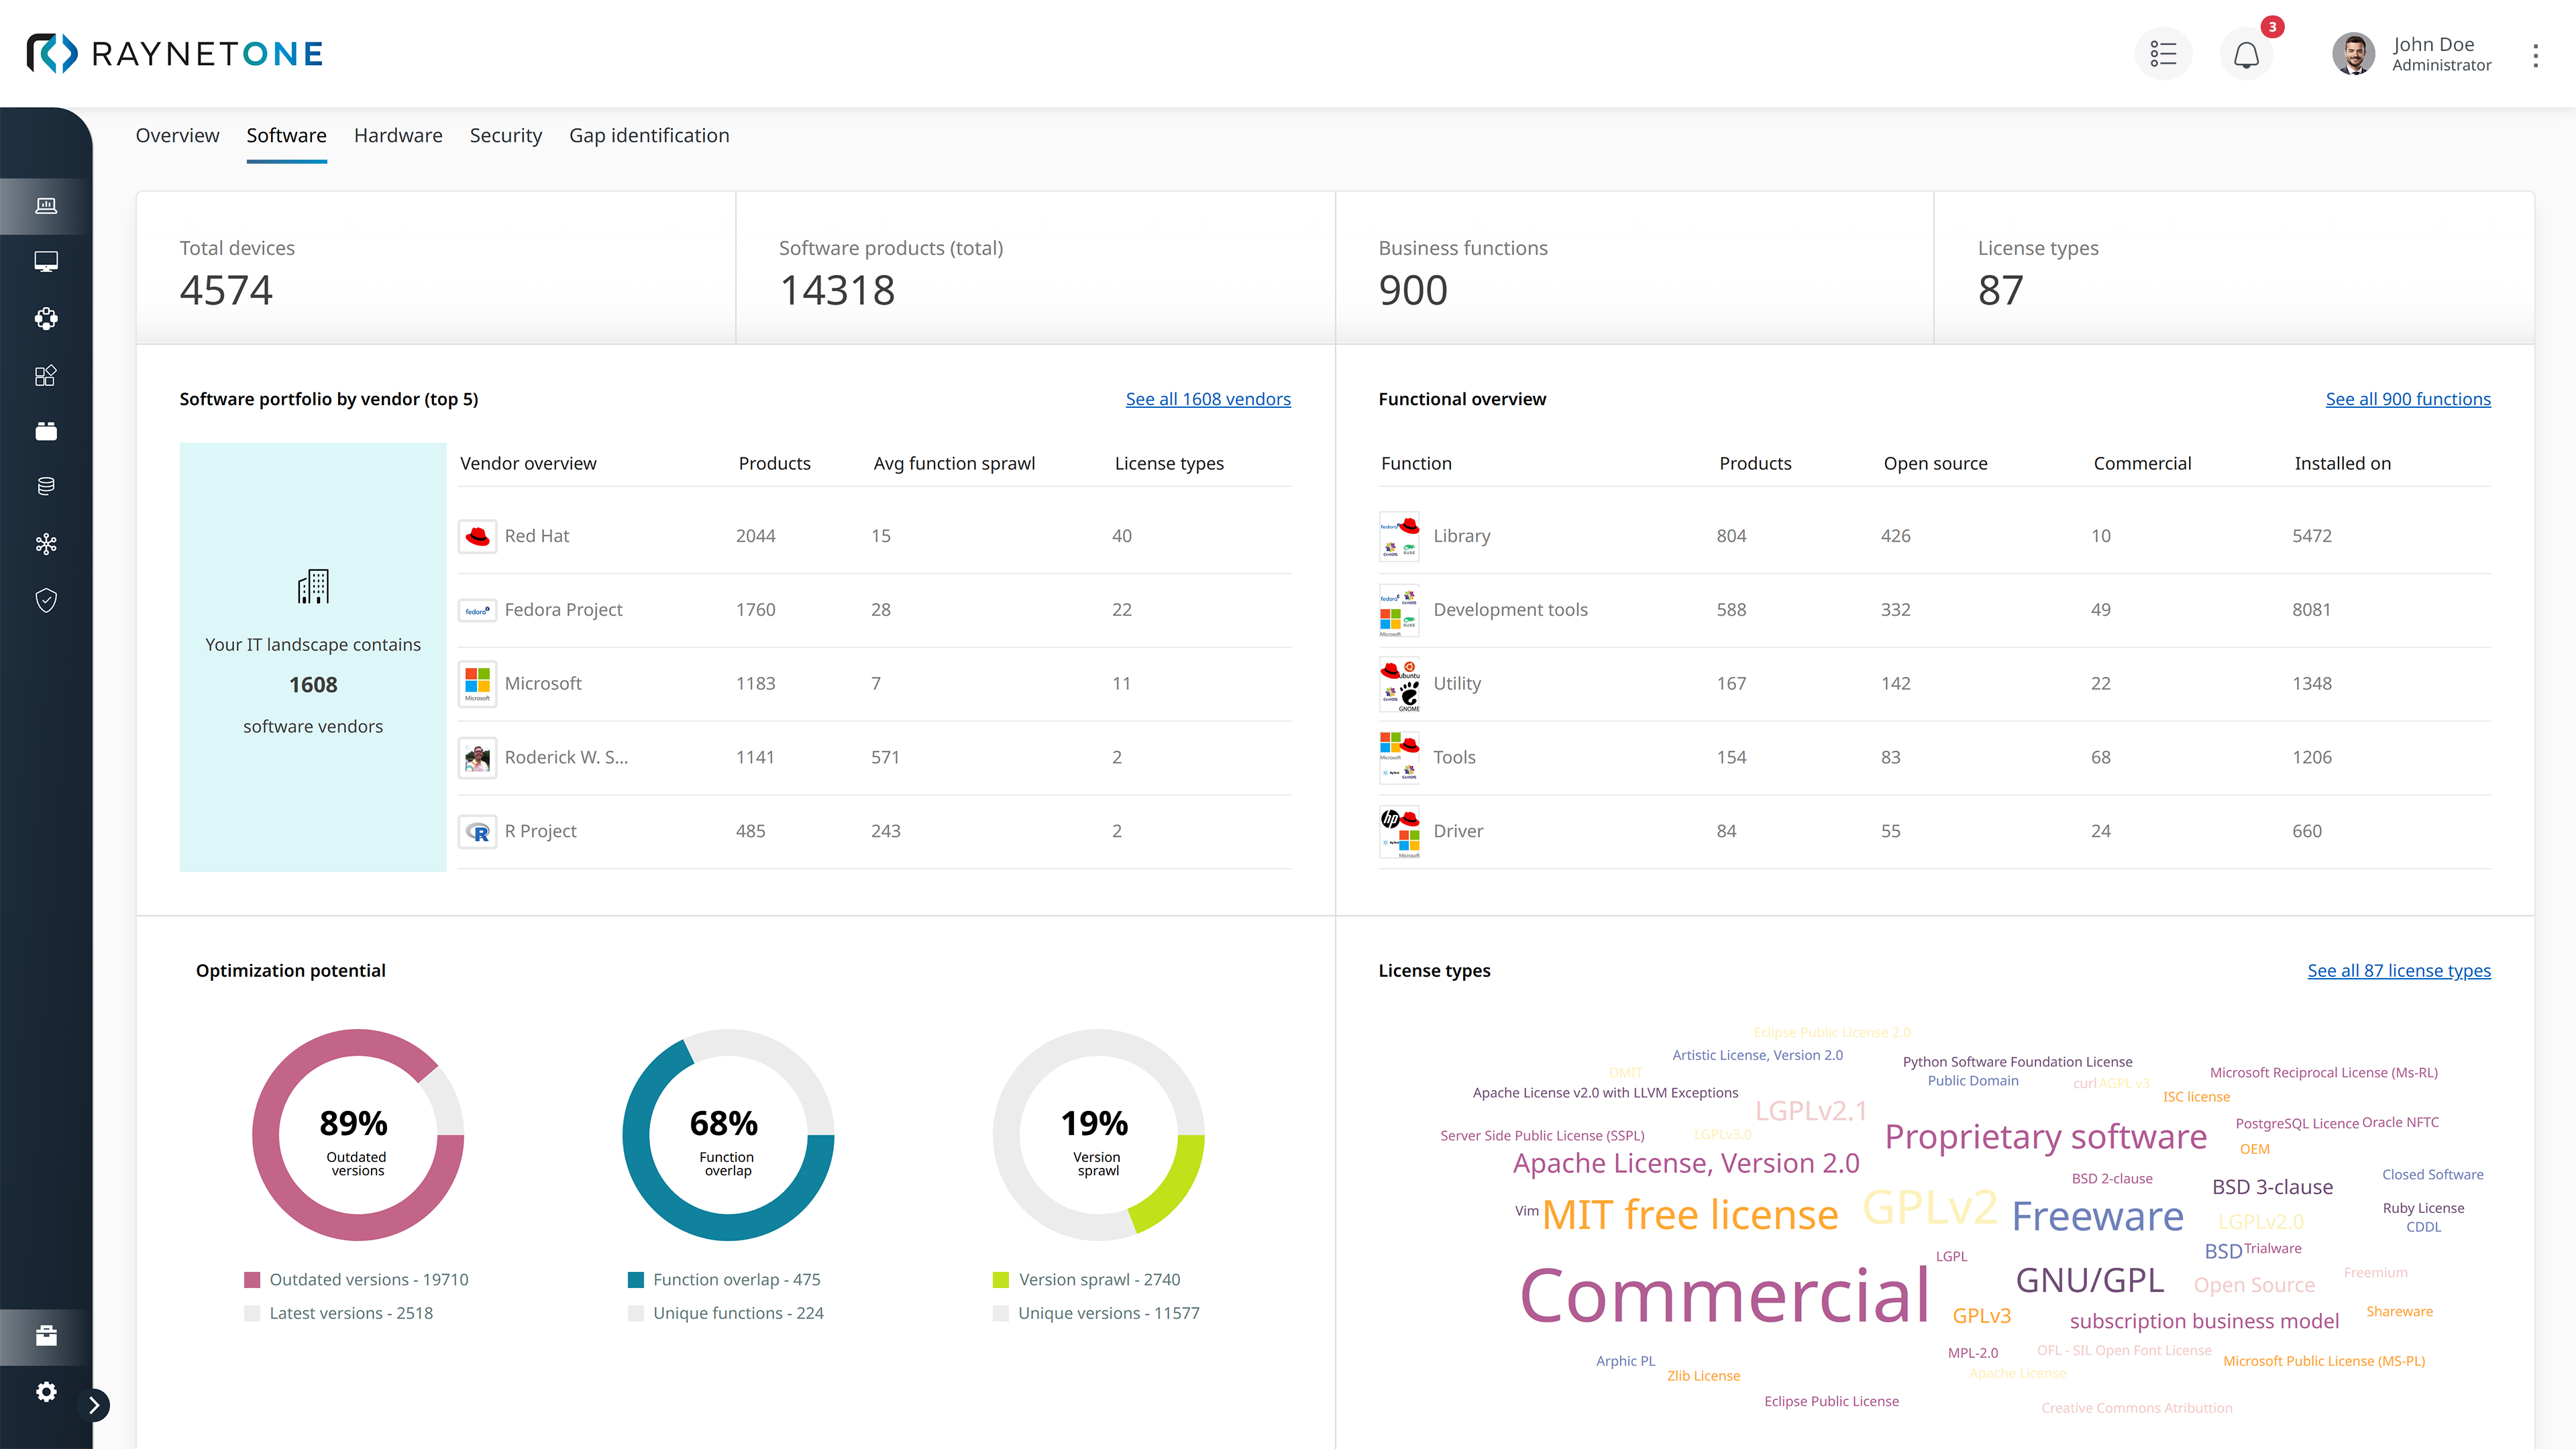Open the notifications bell icon

pyautogui.click(x=2246, y=54)
